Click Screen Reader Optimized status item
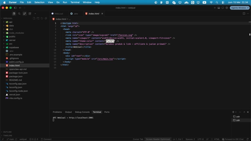251x141 pixels. 158,139
